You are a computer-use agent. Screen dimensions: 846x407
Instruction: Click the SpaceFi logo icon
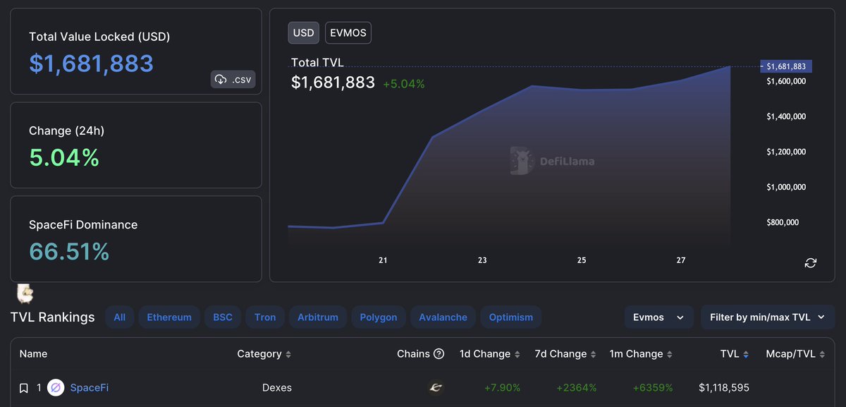click(x=56, y=388)
